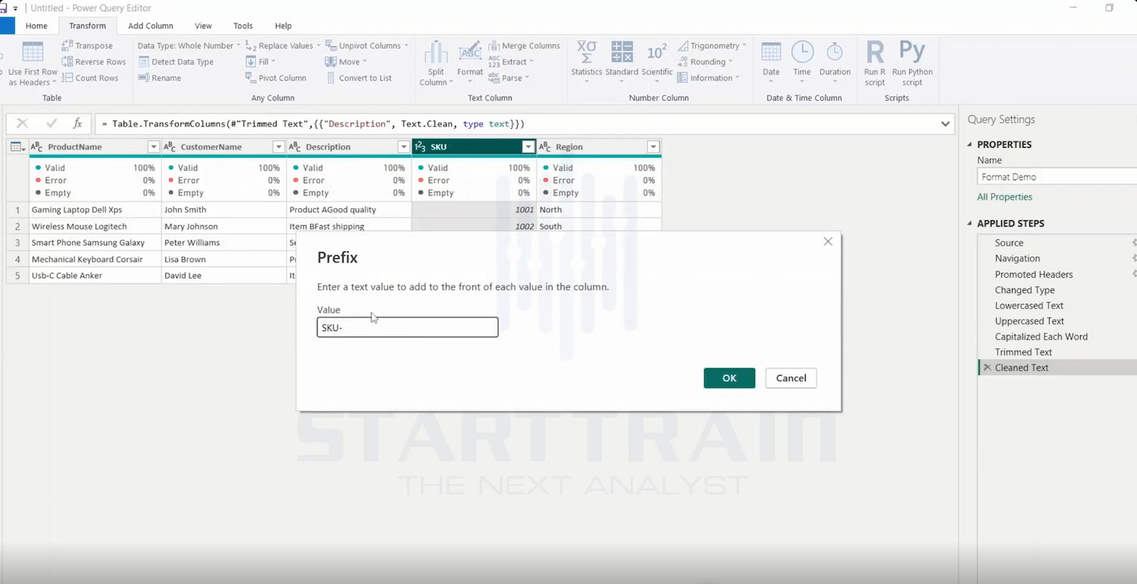Click the formula bar checkmark icon
The height and width of the screenshot is (584, 1137).
(x=52, y=123)
